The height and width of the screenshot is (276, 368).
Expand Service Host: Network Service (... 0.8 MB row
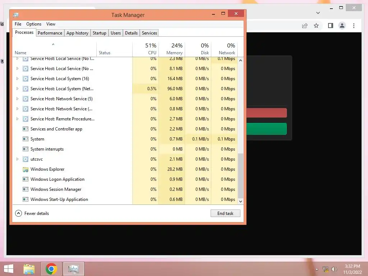[17, 109]
